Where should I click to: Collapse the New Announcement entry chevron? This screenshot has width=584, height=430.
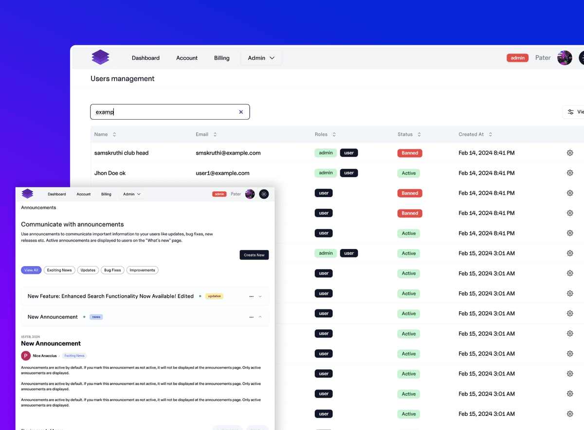coord(260,317)
